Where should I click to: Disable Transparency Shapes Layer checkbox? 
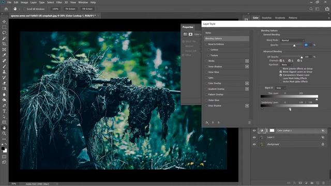[x=281, y=75]
